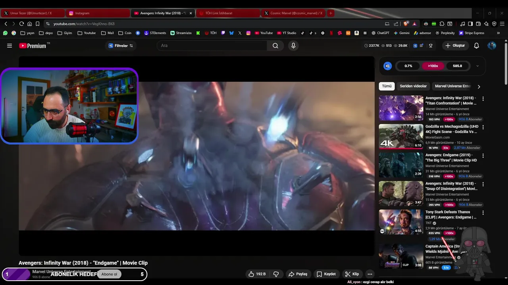Switch to the Instagram browser tab
The height and width of the screenshot is (285, 508).
(98, 13)
